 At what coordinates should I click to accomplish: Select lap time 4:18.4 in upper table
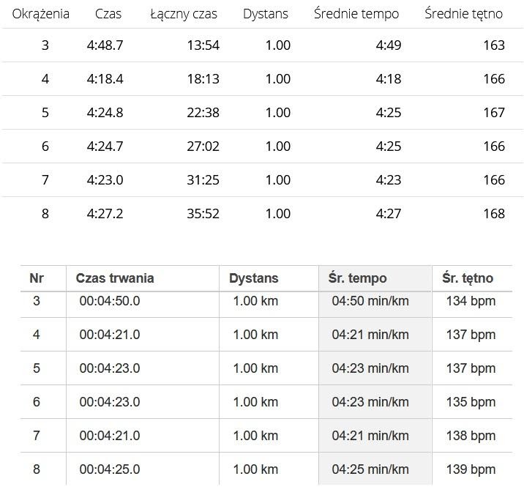(x=105, y=79)
